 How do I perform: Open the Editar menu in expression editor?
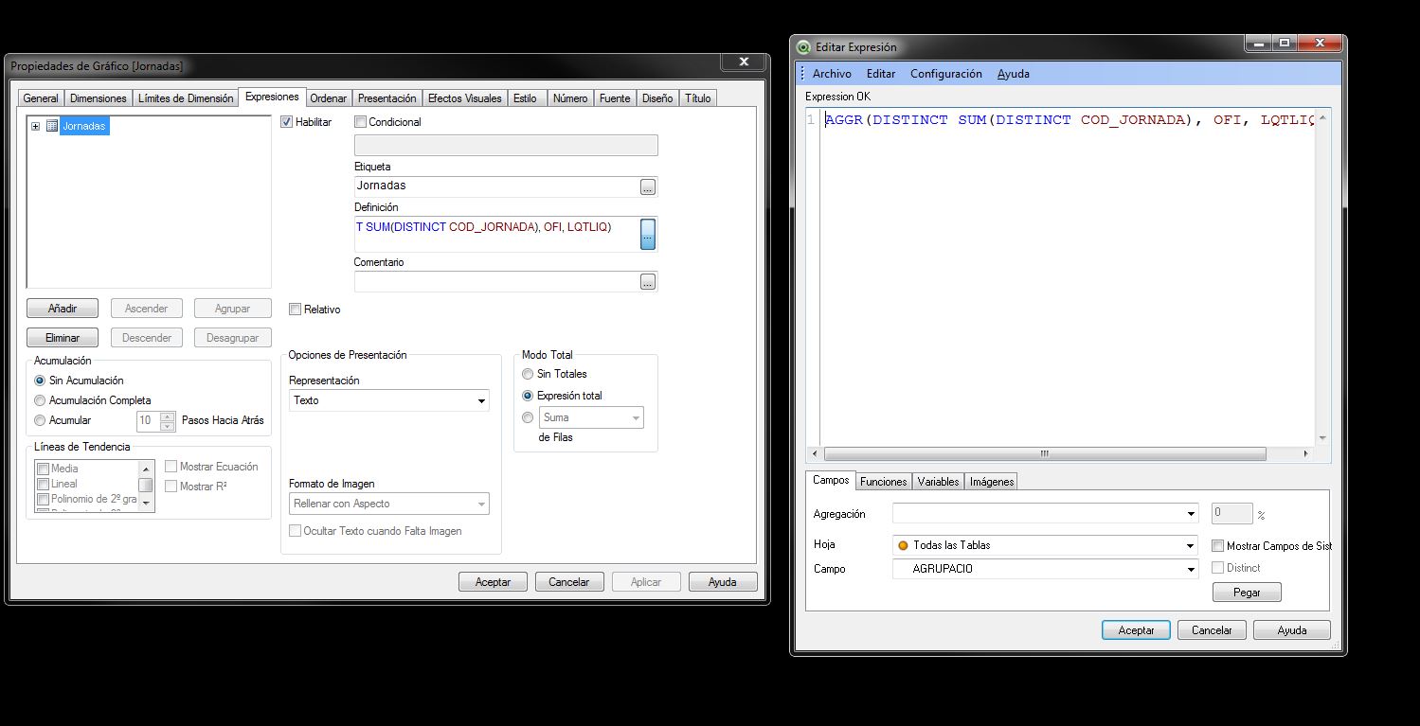(881, 74)
